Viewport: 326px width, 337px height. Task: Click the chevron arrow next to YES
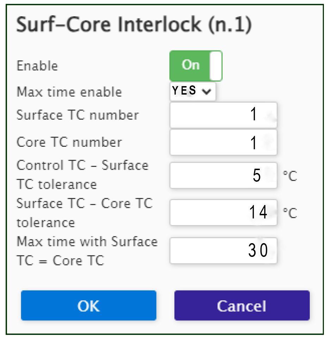(x=207, y=91)
